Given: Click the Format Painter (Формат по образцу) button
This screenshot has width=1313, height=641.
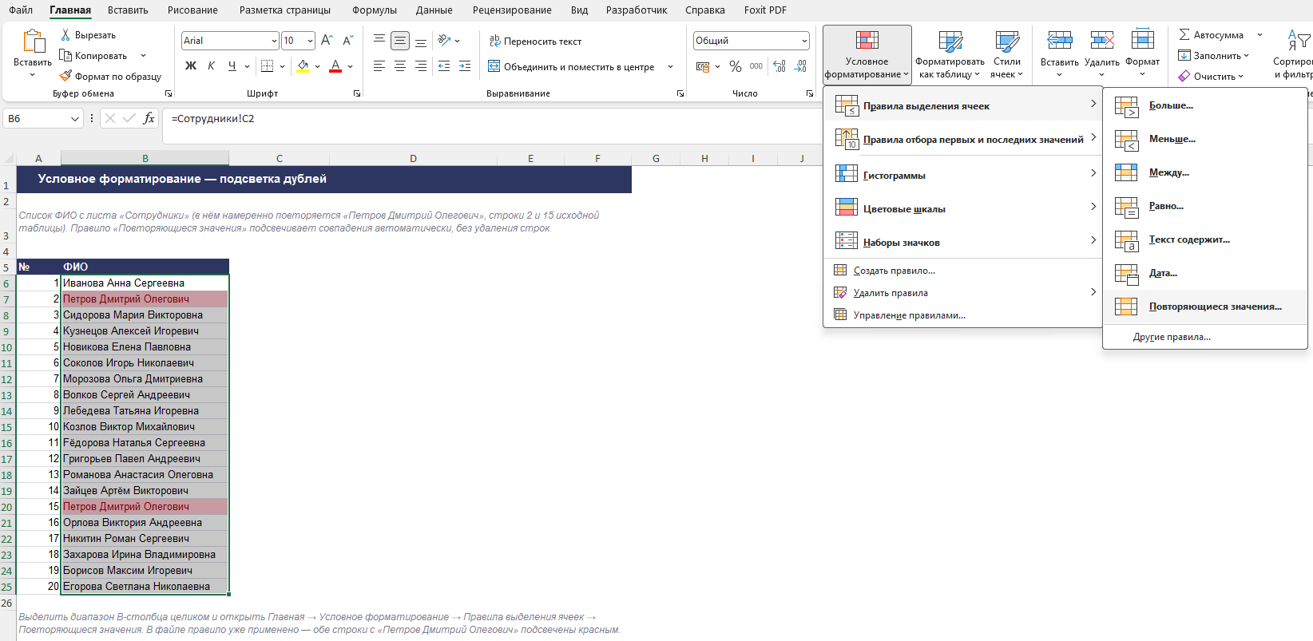Looking at the screenshot, I should [x=110, y=77].
